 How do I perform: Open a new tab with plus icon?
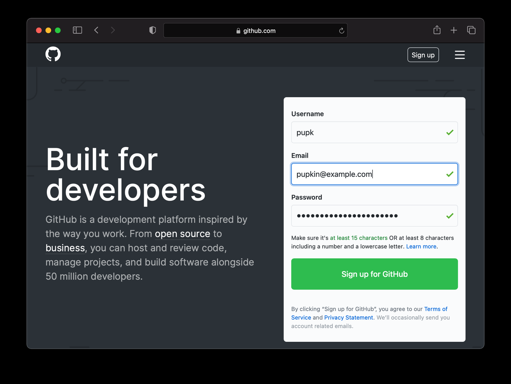[x=454, y=30]
